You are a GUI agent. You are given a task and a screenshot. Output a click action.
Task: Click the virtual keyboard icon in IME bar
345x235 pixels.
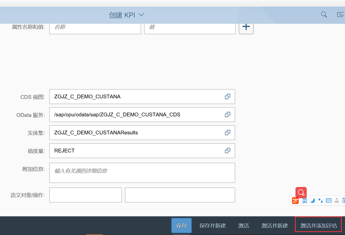[x=328, y=200]
